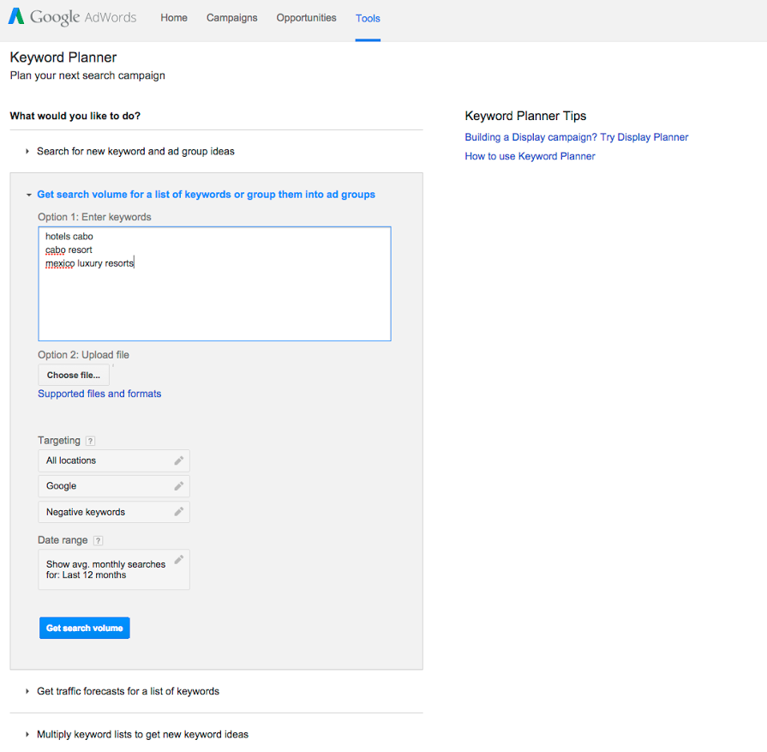Viewport: 767px width, 752px height.
Task: Open the Home tab
Action: [174, 18]
